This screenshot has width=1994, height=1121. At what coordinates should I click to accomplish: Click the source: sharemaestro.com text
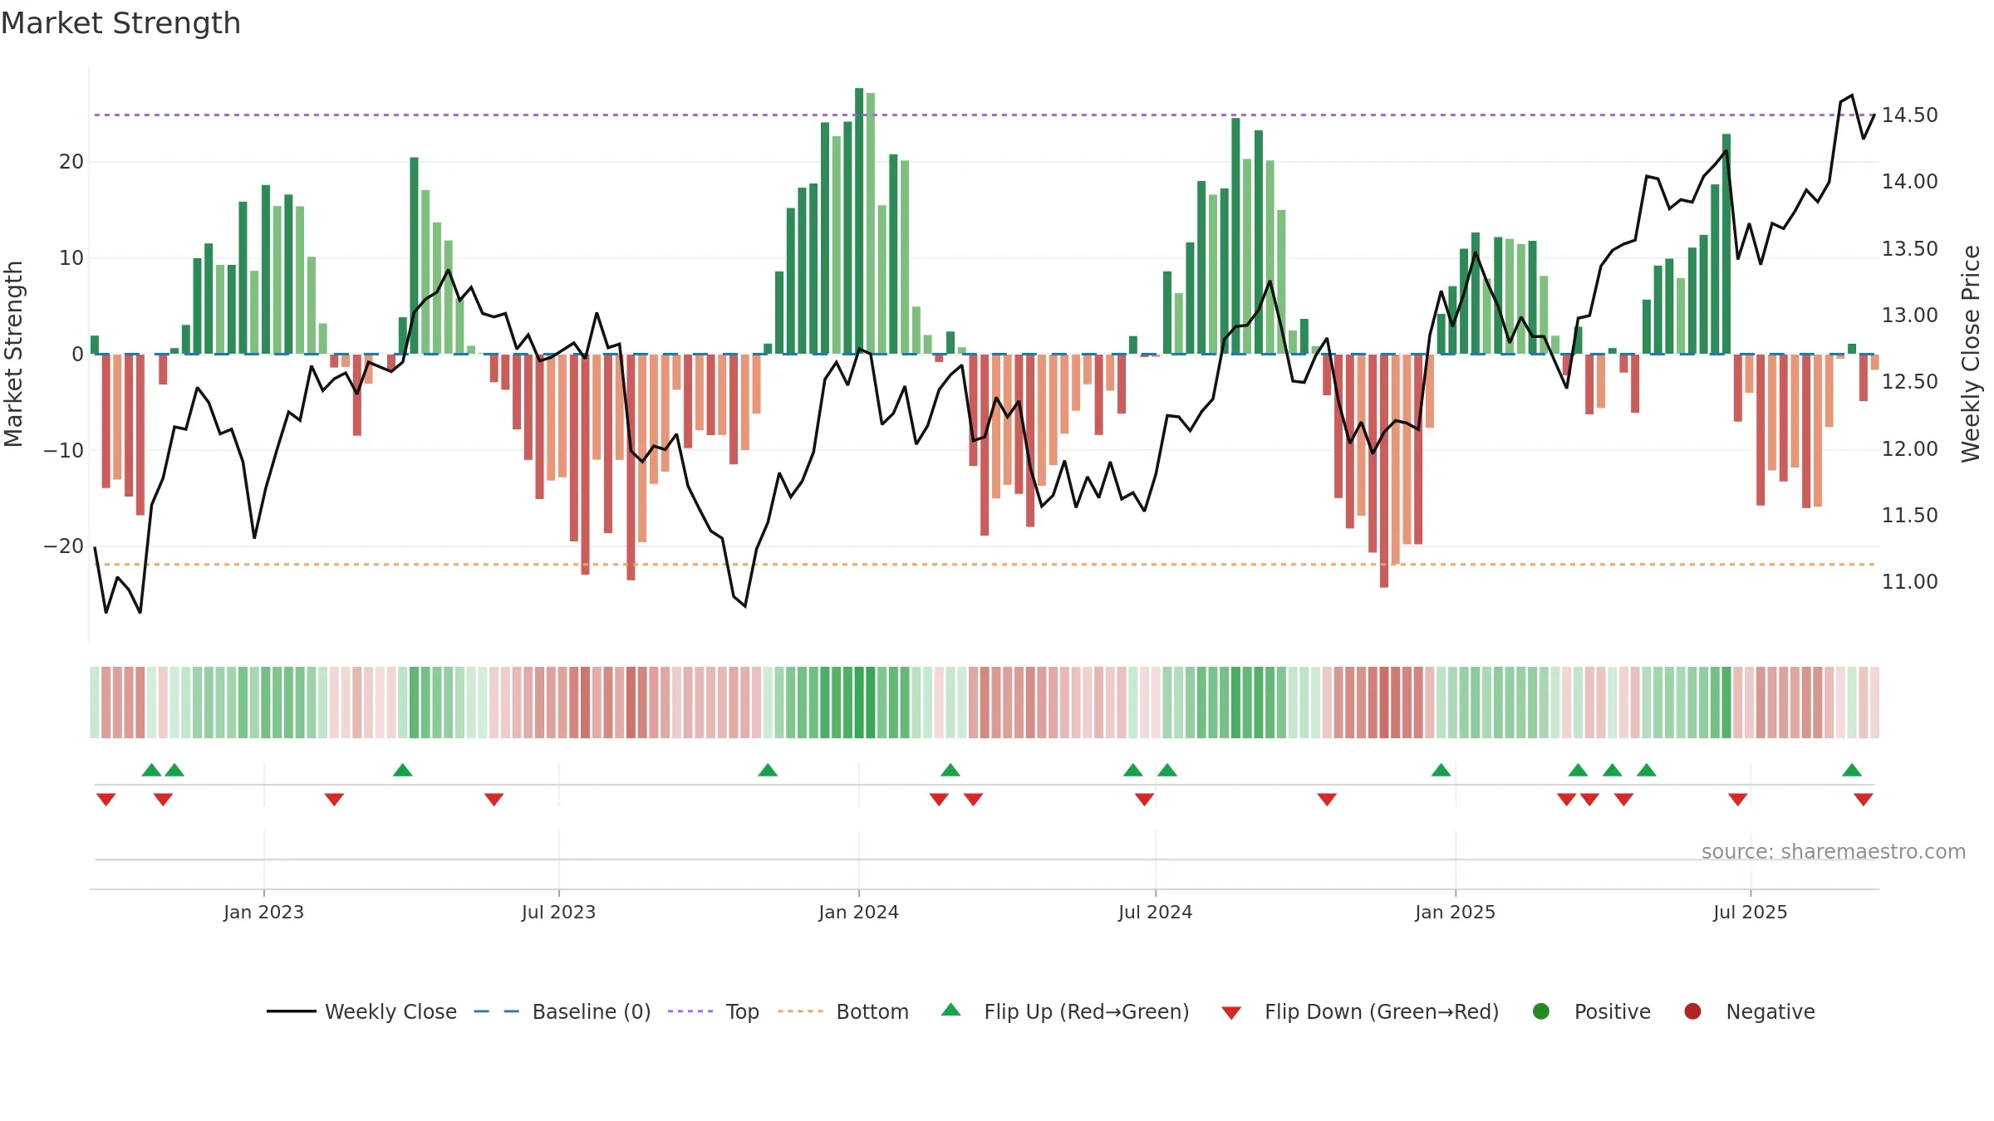1833,852
